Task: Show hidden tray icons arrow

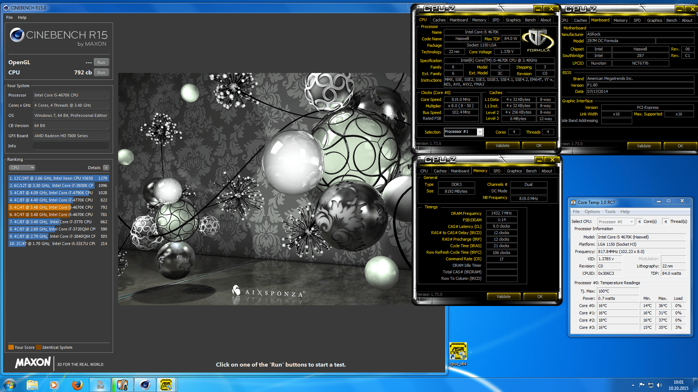Action: (633, 385)
